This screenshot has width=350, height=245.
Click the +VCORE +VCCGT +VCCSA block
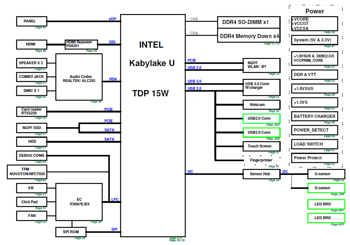(x=315, y=24)
